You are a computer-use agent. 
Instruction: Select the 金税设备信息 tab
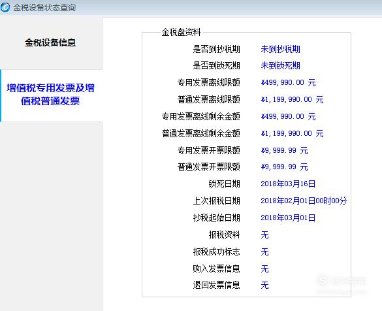pos(50,42)
